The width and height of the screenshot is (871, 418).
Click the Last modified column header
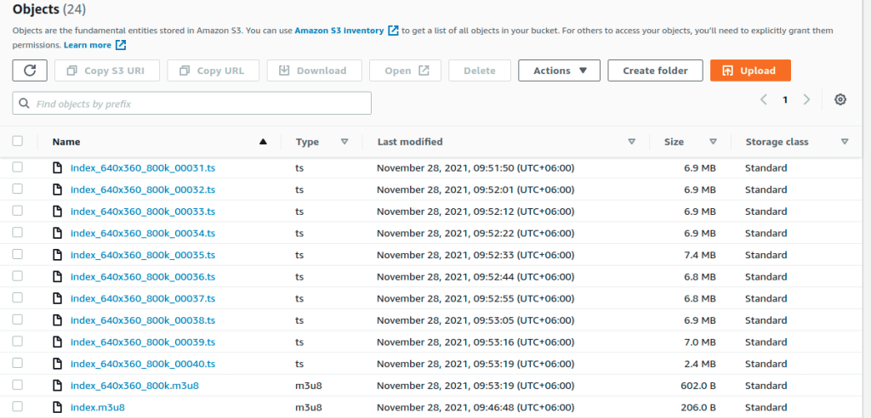410,142
